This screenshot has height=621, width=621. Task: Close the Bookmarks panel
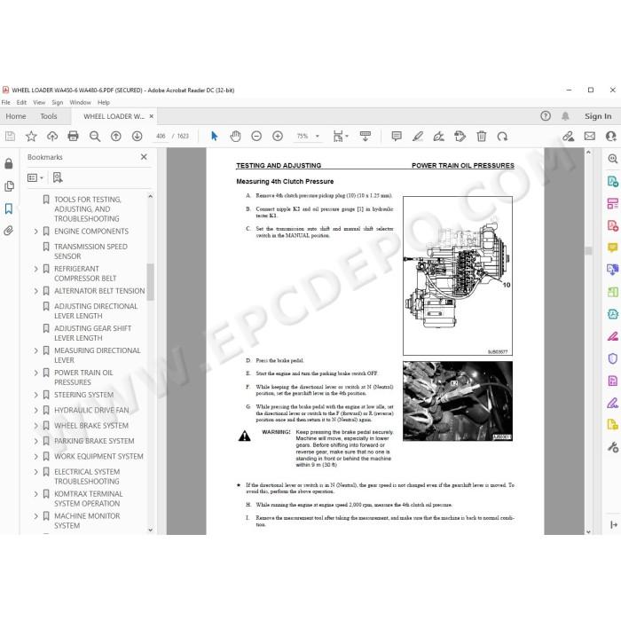coord(144,157)
